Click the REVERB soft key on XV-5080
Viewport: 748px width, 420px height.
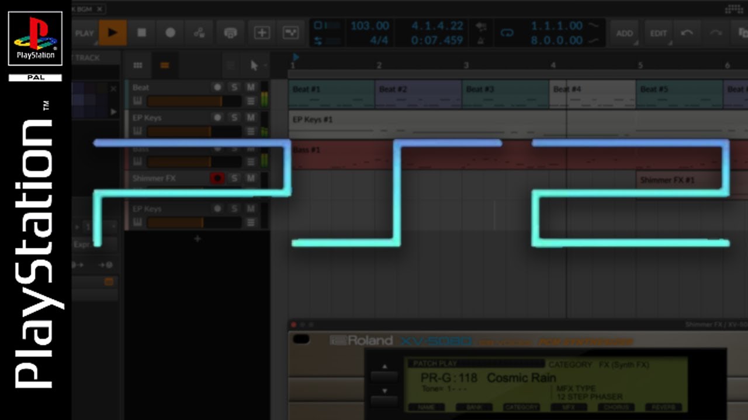tap(663, 407)
